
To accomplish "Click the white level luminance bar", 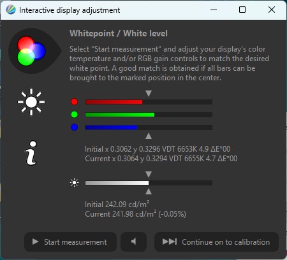I will [x=149, y=183].
